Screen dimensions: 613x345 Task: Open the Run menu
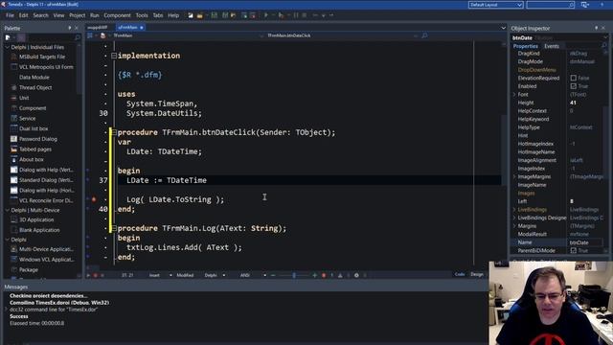tap(95, 15)
